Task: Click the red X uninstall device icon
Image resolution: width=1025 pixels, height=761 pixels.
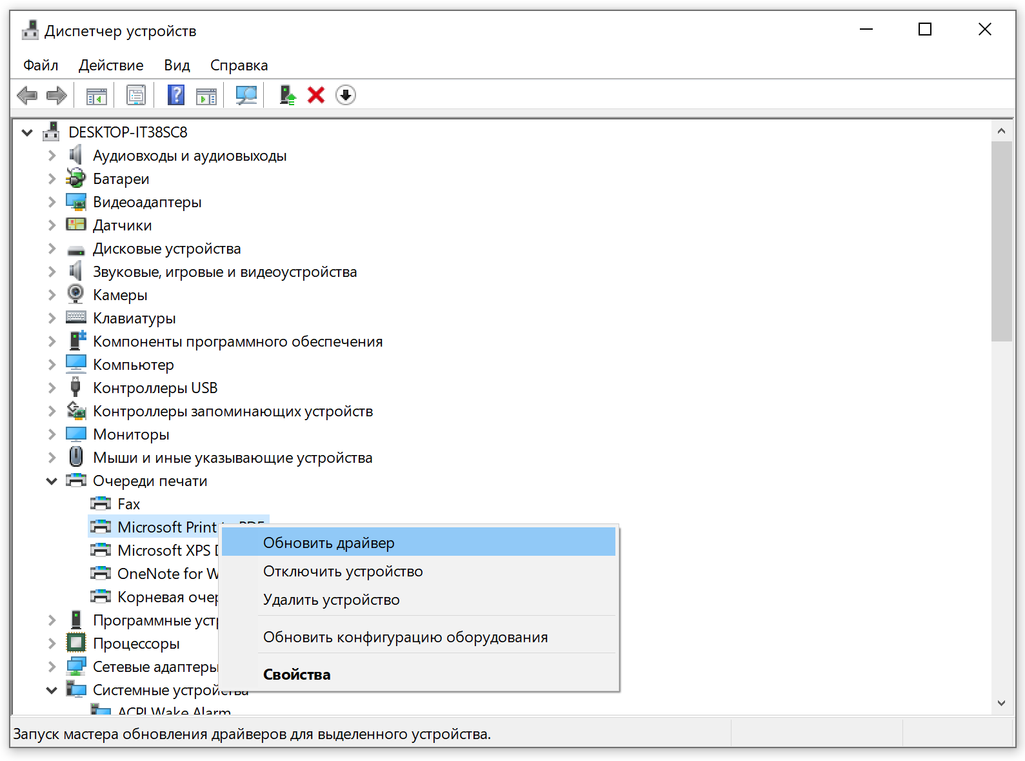Action: (316, 96)
